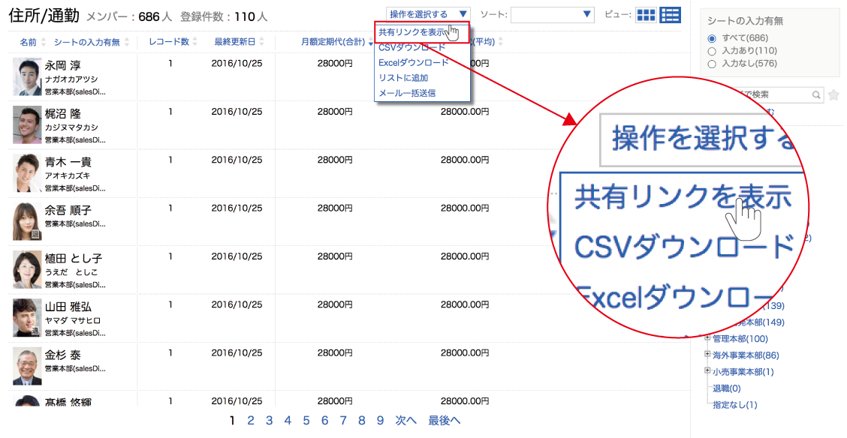Open the profile photo of 植田 とし子

pyautogui.click(x=27, y=270)
